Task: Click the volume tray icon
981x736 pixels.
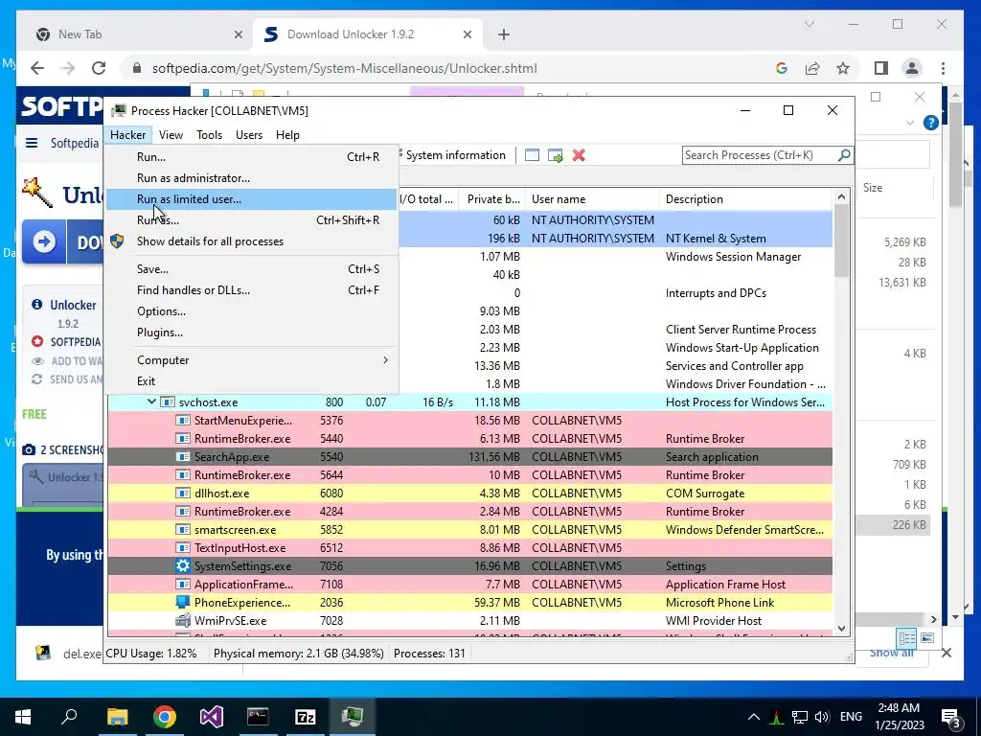Action: point(822,717)
